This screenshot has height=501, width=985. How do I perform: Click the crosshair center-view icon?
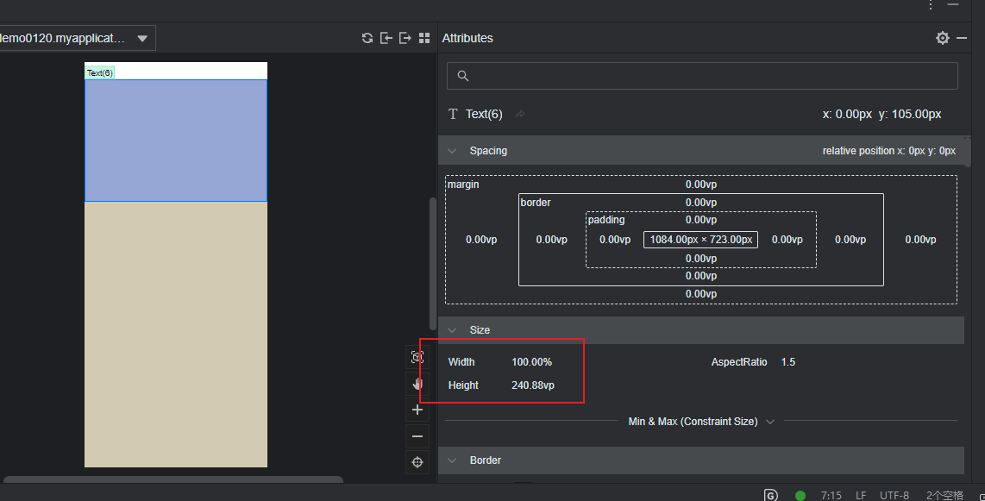pyautogui.click(x=417, y=462)
